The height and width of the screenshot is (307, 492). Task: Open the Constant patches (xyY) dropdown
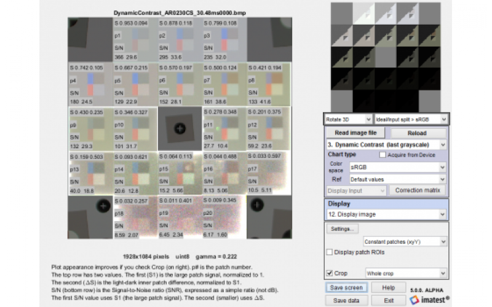point(404,242)
